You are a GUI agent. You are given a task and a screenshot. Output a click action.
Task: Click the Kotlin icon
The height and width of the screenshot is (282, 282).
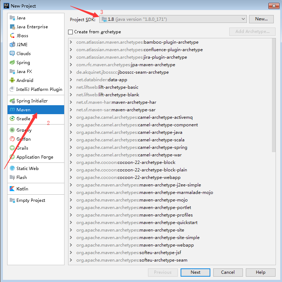(12, 189)
